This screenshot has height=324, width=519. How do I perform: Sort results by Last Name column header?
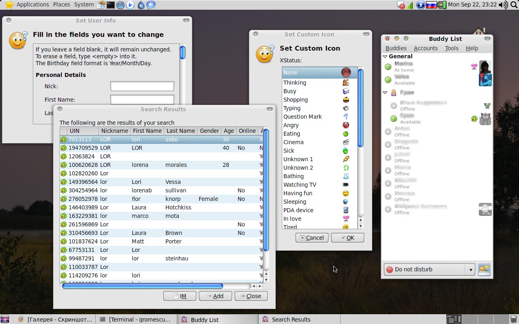(x=180, y=131)
